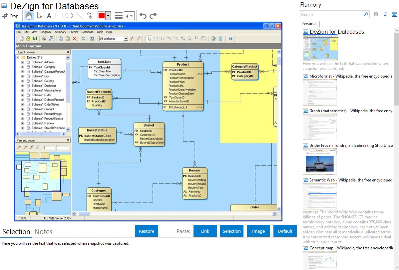Open the Diagram menu
399x270 pixels.
pyautogui.click(x=46, y=32)
